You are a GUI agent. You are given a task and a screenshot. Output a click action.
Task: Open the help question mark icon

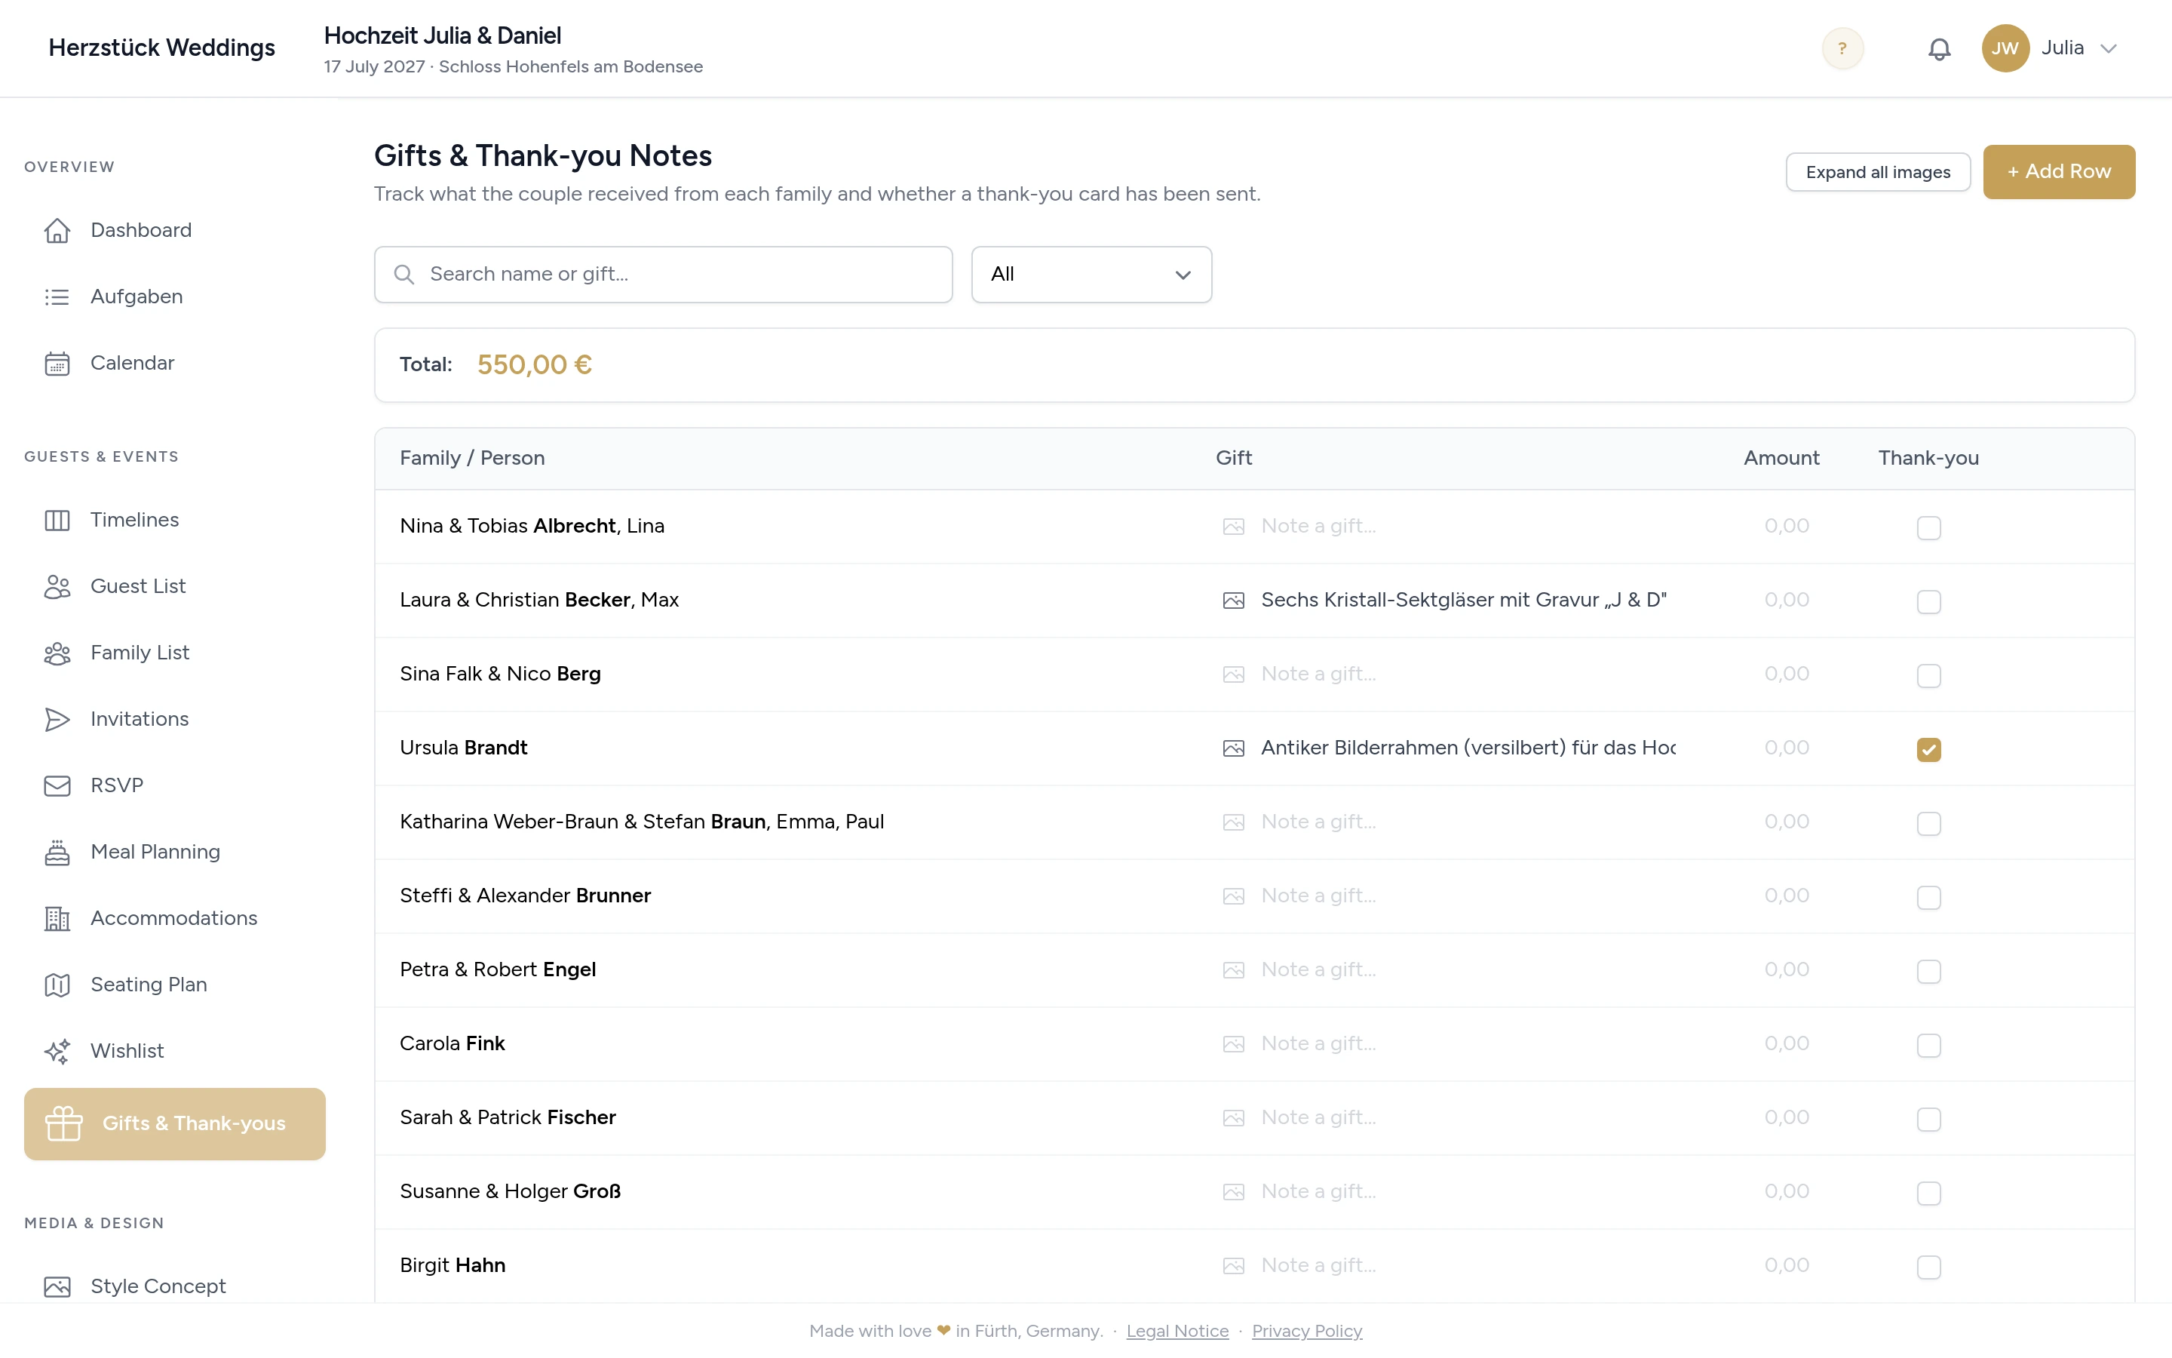pos(1842,48)
